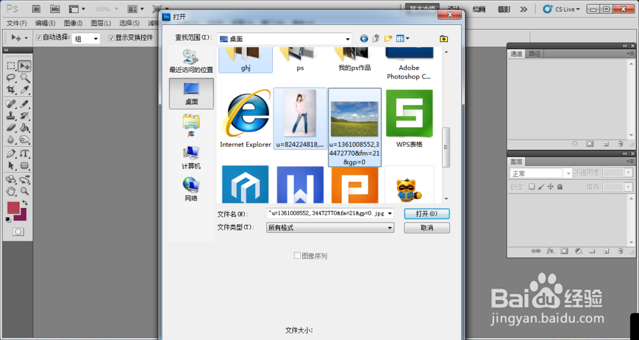The width and height of the screenshot is (639, 340).
Task: Switch to the 路径 tab
Action: (534, 54)
